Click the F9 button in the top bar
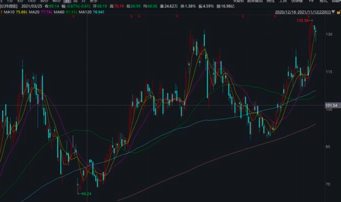The image size is (341, 202). click(x=311, y=1)
